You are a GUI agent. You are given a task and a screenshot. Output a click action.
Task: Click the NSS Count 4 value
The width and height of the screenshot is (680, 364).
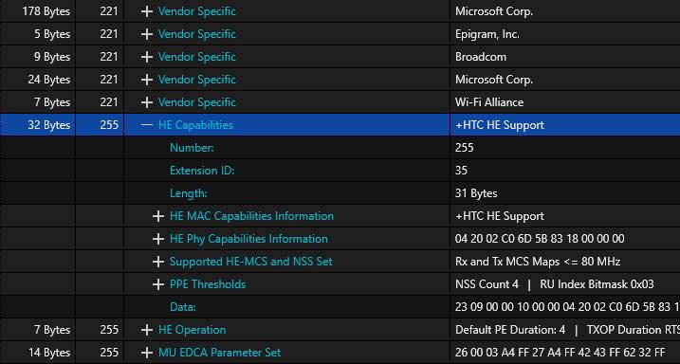487,284
